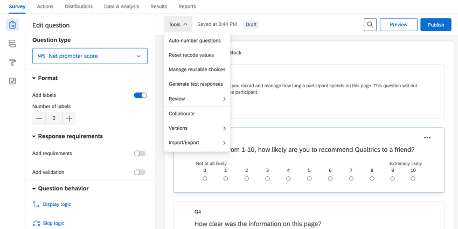Screen dimensions: 458x229
Task: Click the 'Not at all likely' label
Action: 211,164
